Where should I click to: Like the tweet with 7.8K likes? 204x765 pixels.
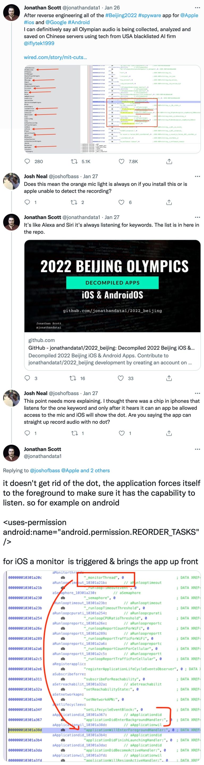pos(121,161)
